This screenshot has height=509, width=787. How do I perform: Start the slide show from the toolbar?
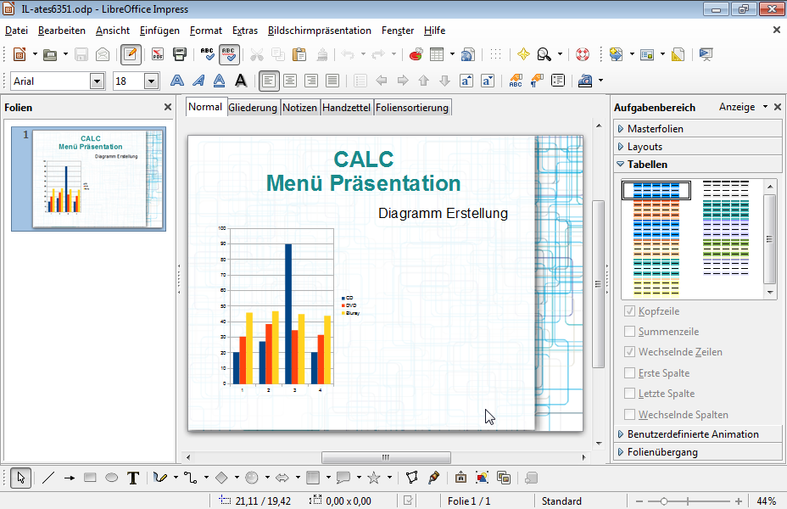(706, 54)
